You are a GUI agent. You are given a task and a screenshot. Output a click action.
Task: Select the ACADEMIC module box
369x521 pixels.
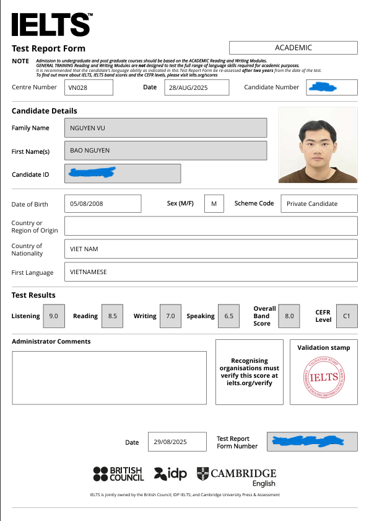click(293, 48)
